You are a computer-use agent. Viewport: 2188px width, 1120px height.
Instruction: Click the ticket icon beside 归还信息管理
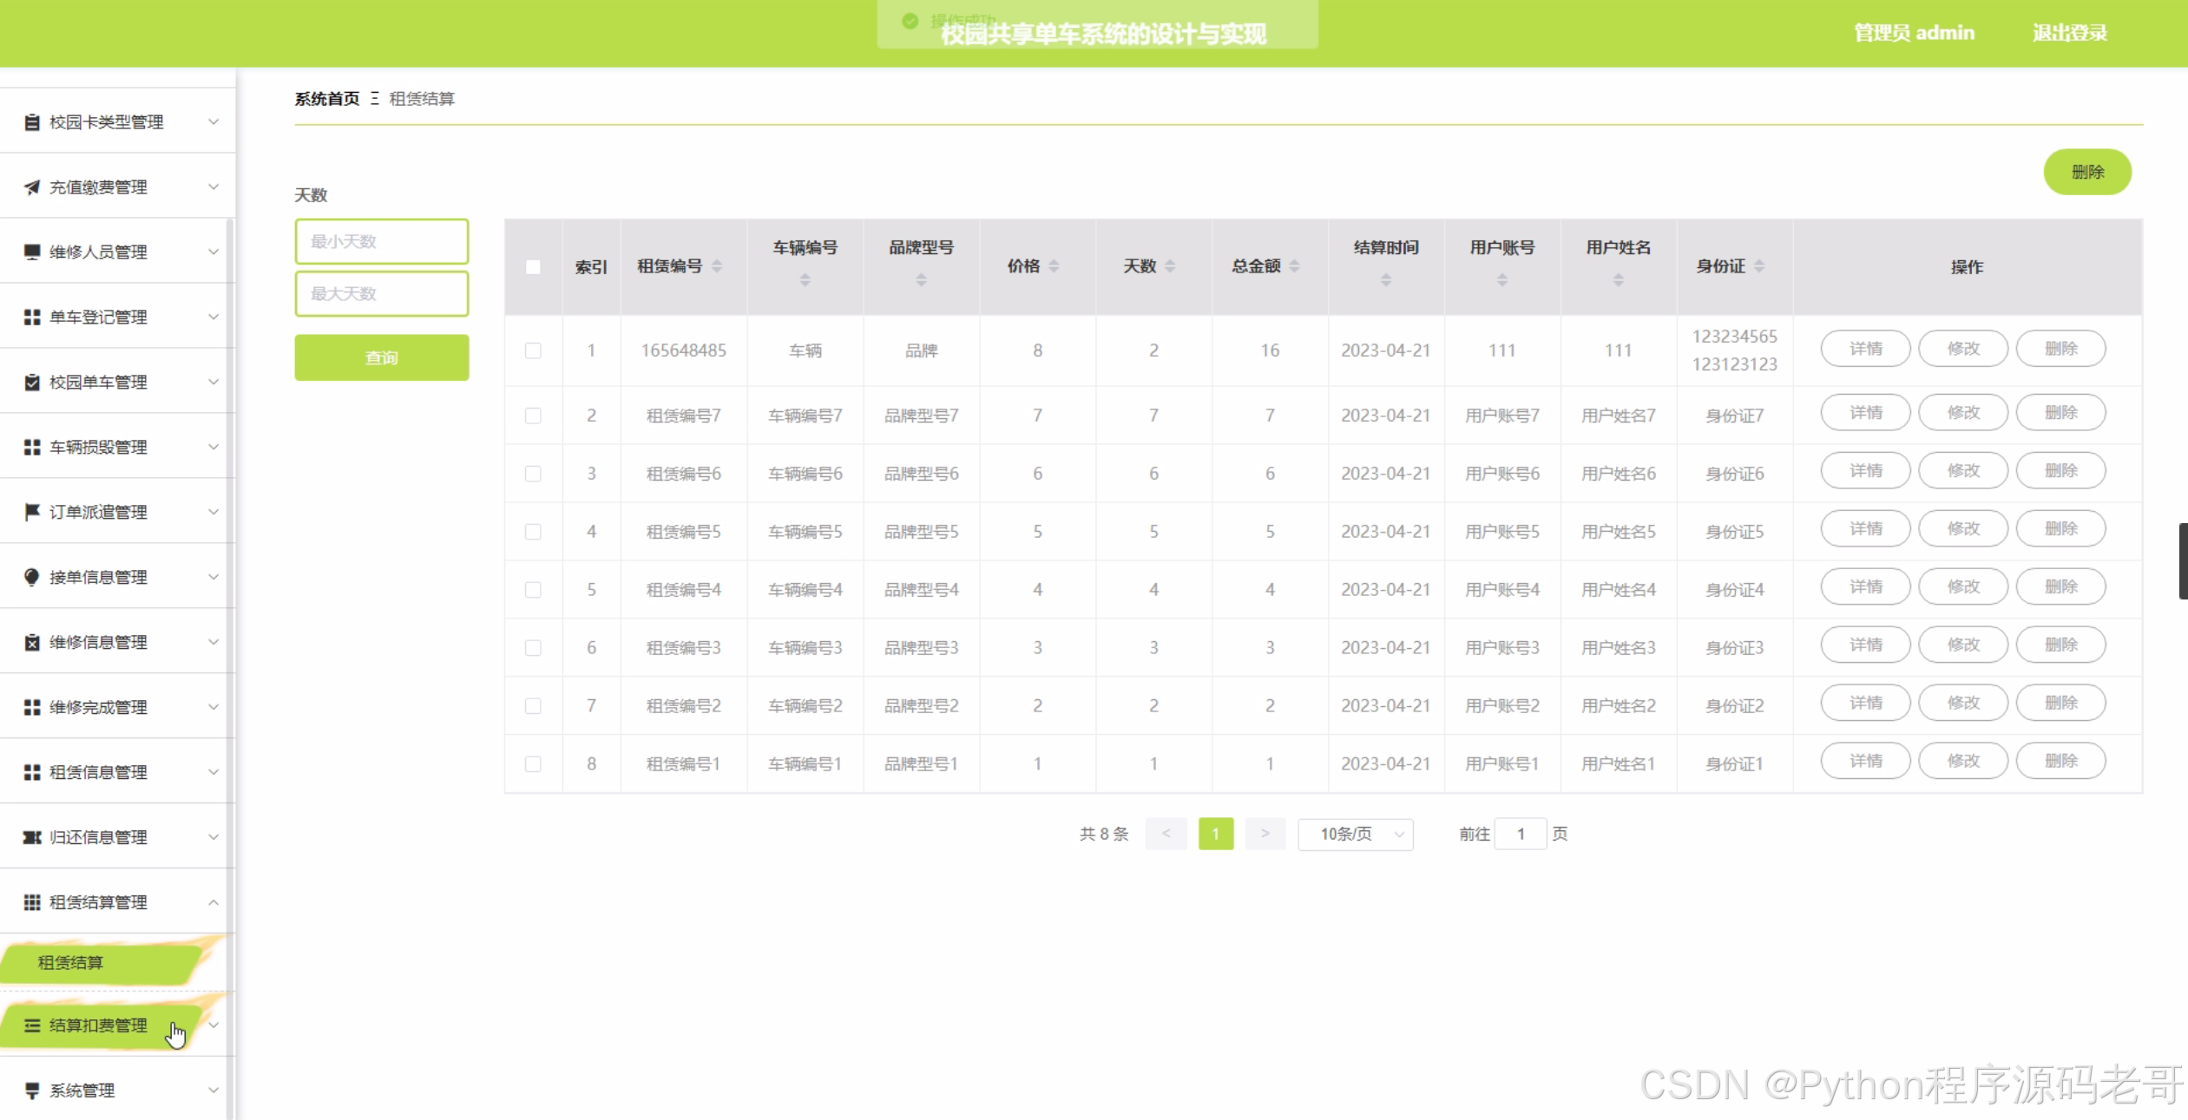(32, 837)
